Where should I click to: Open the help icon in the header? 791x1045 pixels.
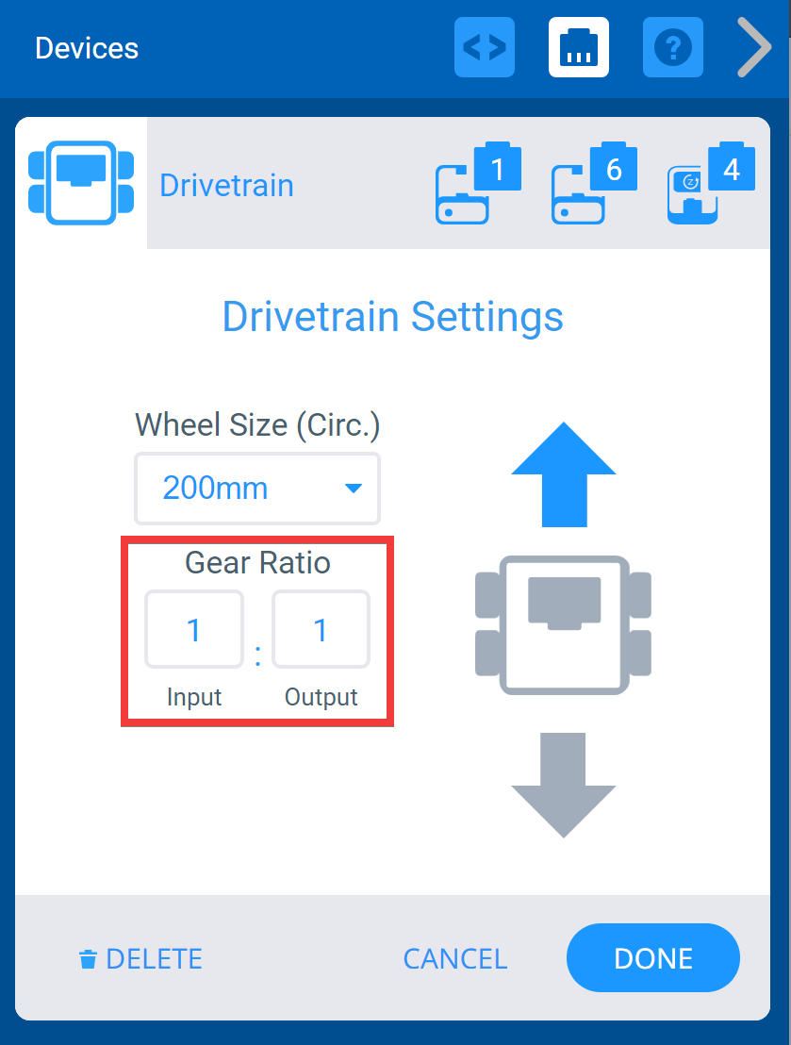672,47
